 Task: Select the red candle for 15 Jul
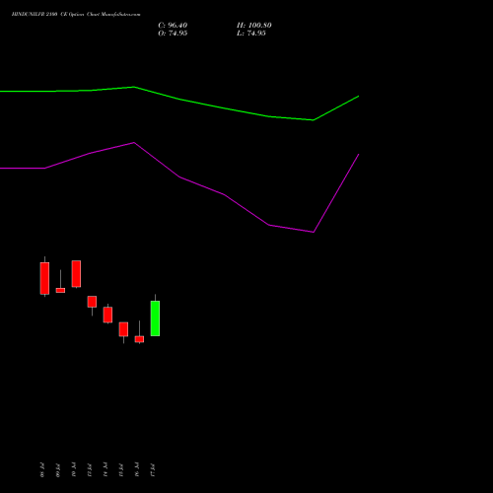coord(123,329)
